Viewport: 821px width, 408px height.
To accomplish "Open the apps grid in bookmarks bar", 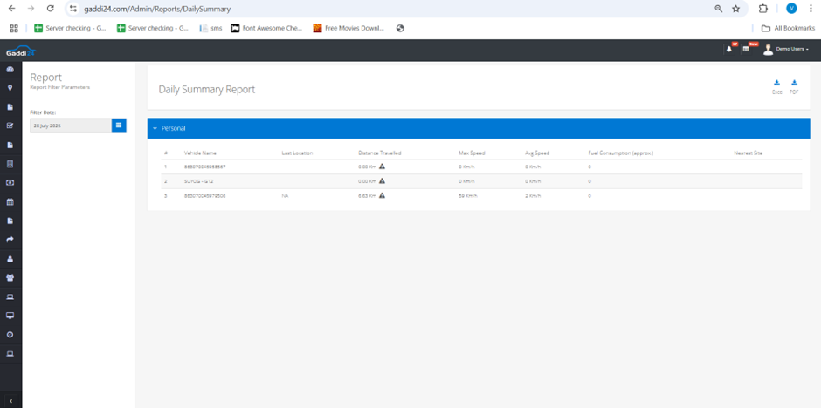I will (14, 28).
